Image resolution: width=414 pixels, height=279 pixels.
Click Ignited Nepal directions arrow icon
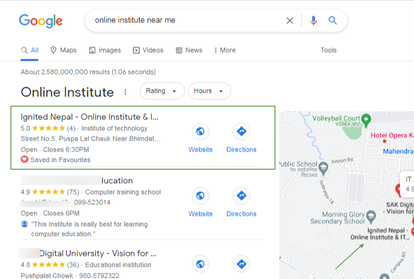[x=242, y=131]
